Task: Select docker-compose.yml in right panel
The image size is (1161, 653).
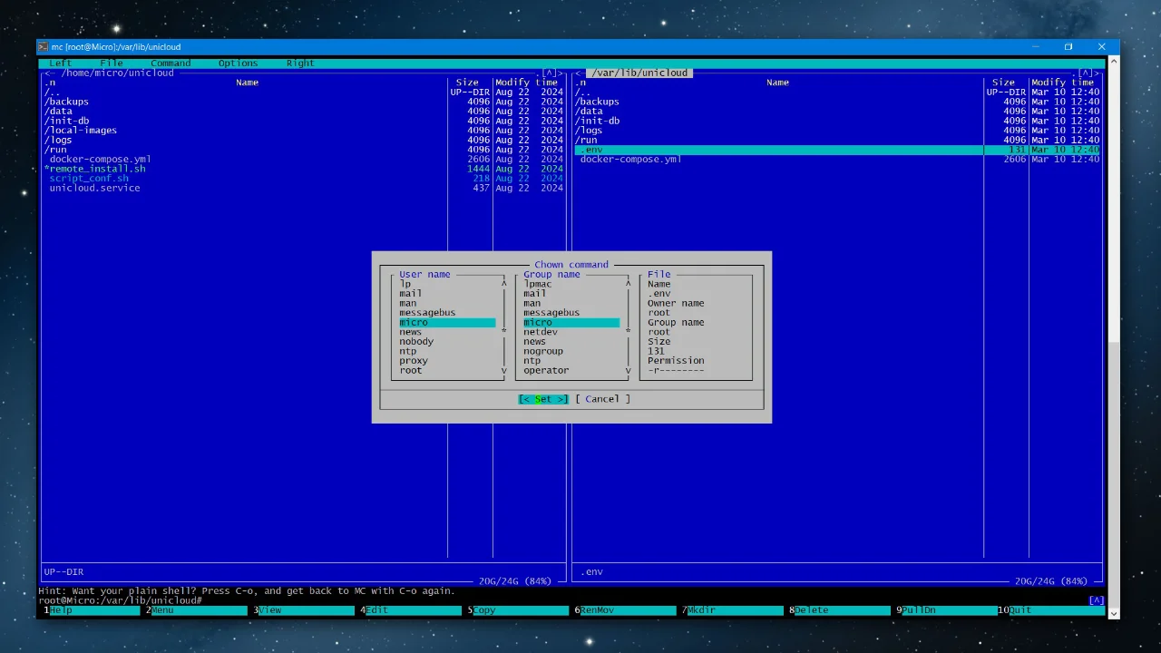Action: [x=837, y=160]
